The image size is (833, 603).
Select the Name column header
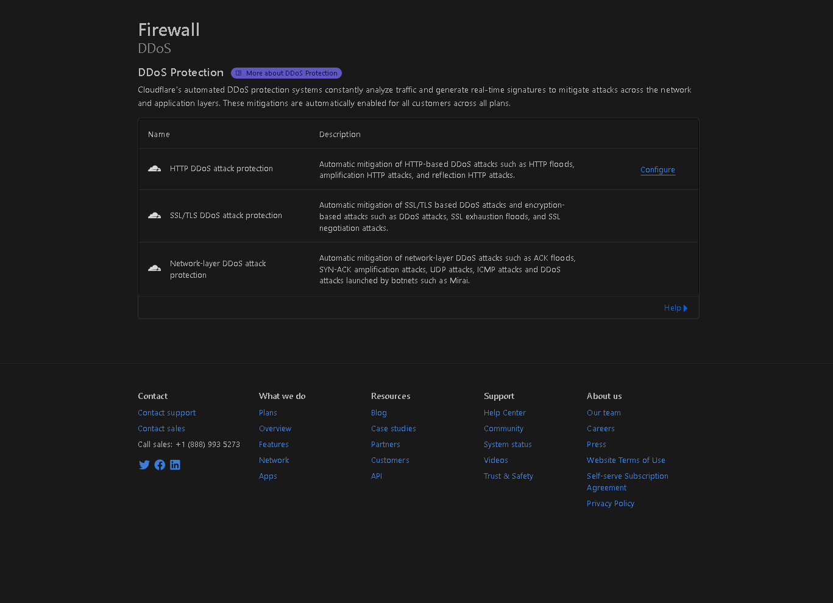(159, 135)
